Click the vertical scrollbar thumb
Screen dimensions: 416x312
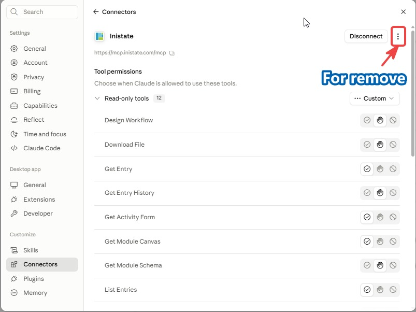pyautogui.click(x=413, y=93)
